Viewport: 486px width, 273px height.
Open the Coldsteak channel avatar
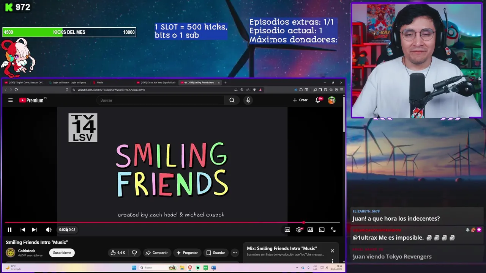click(10, 253)
